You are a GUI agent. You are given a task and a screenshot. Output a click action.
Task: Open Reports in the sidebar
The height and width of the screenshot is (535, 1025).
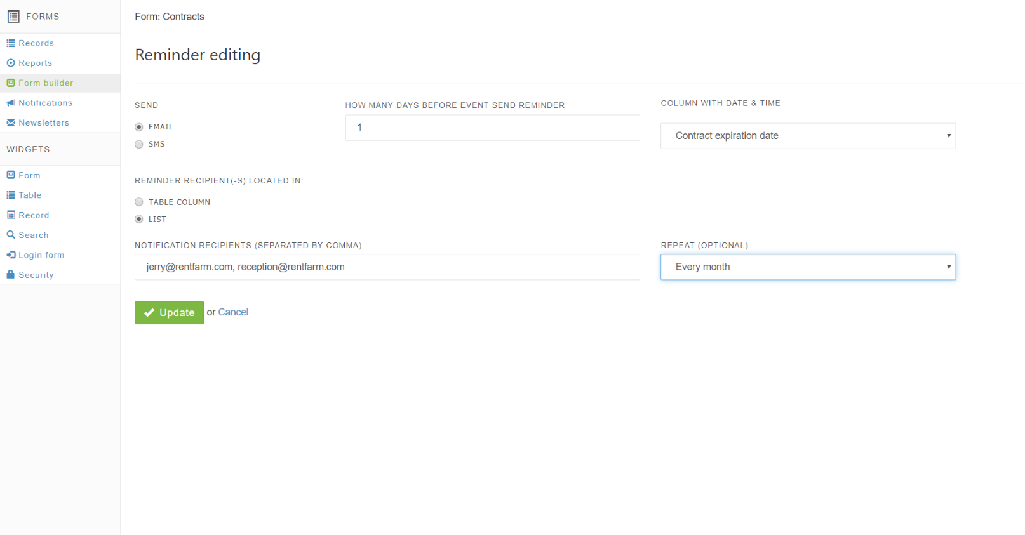coord(36,63)
